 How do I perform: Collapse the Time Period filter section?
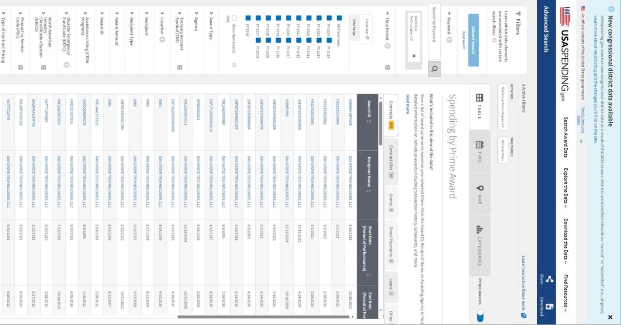387,13
